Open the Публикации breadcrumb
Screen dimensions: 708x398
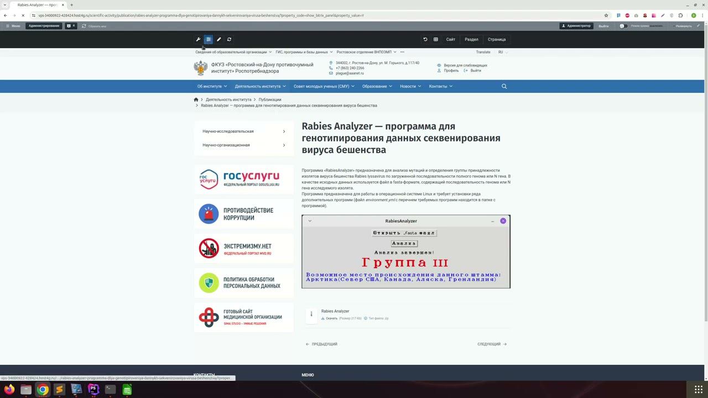[270, 99]
